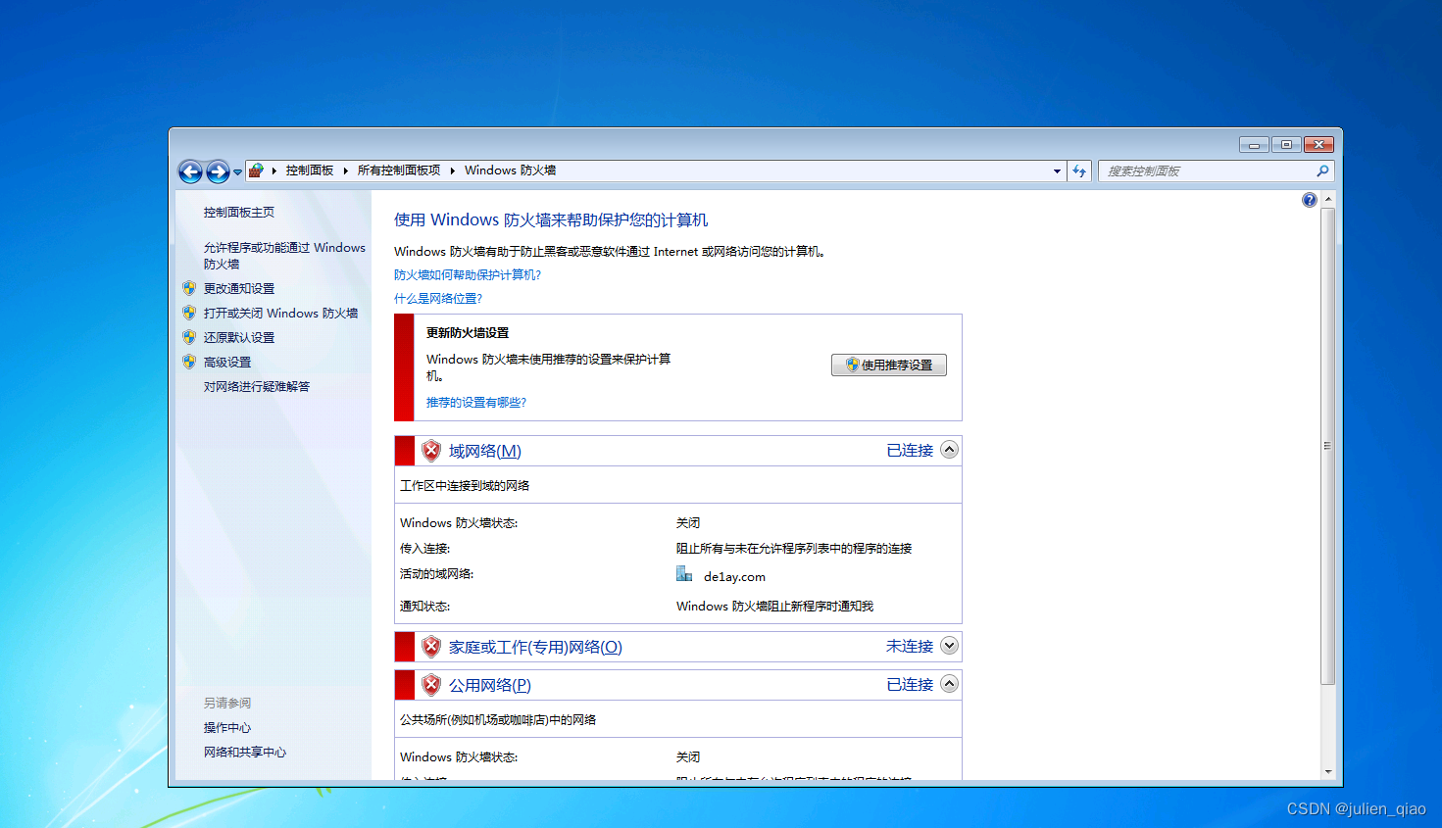Click scrollbar up arrow
1442x828 pixels.
pos(1328,199)
